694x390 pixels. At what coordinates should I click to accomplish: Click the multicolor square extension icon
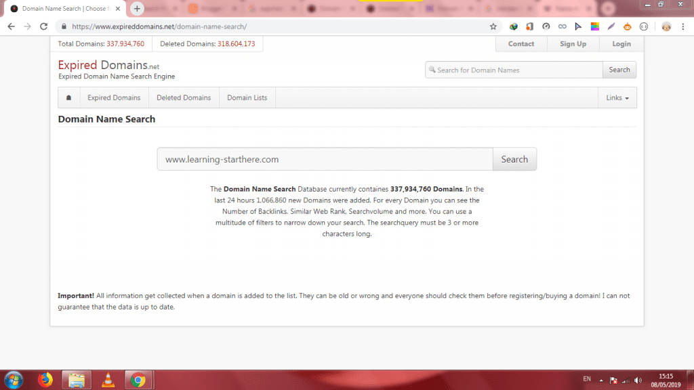pyautogui.click(x=595, y=26)
